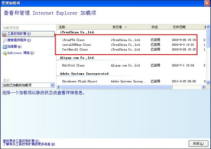
Task: Open the 显示 dropdown for loaded add-ons
Action: pos(52,85)
